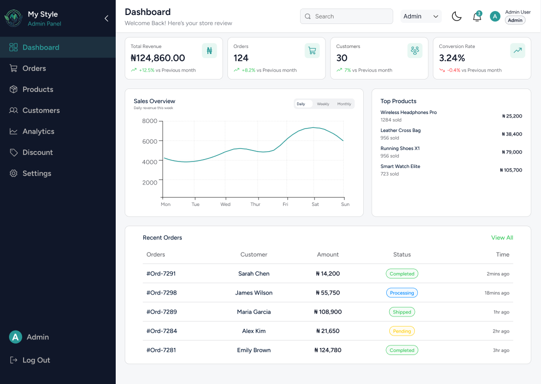This screenshot has height=384, width=541.
Task: Toggle dark mode with the moon icon
Action: click(x=456, y=16)
